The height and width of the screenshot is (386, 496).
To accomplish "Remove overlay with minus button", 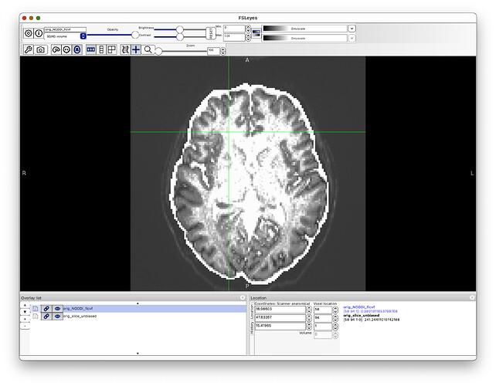I will [x=25, y=326].
